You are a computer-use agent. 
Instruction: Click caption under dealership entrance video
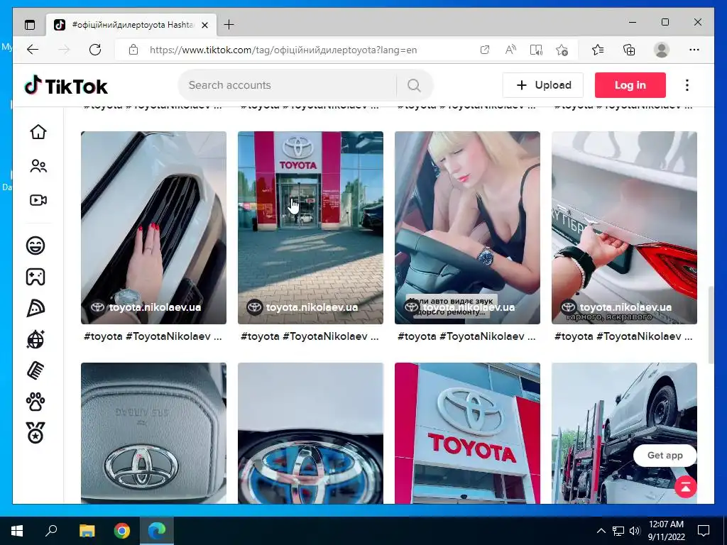[310, 336]
